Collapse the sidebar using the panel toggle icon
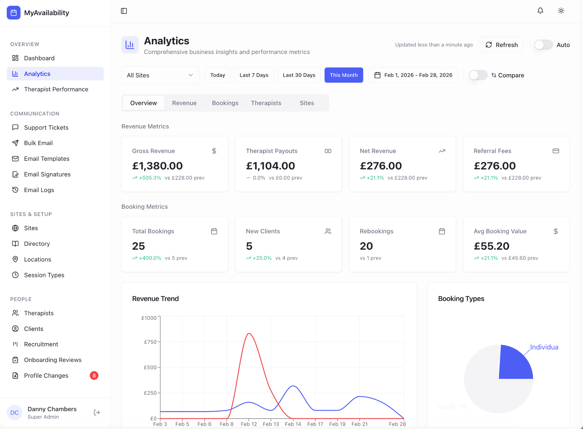The image size is (583, 429). click(124, 11)
